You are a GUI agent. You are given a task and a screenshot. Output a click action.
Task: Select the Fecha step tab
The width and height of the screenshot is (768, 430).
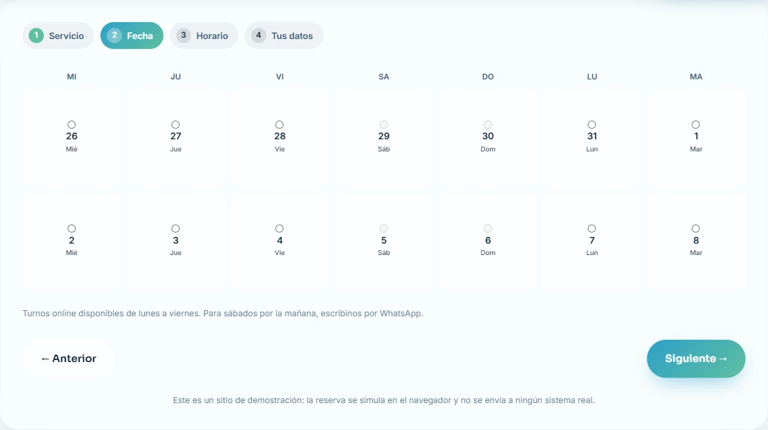[x=132, y=35]
